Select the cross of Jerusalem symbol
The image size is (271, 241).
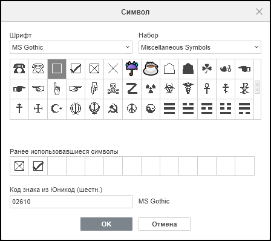point(38,109)
